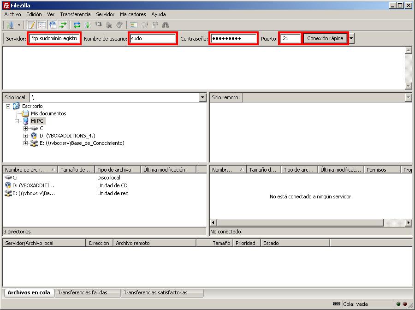Toggle synchronized browsing icon

[x=155, y=25]
